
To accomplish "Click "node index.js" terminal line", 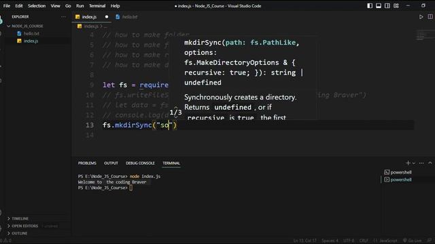I will [145, 176].
